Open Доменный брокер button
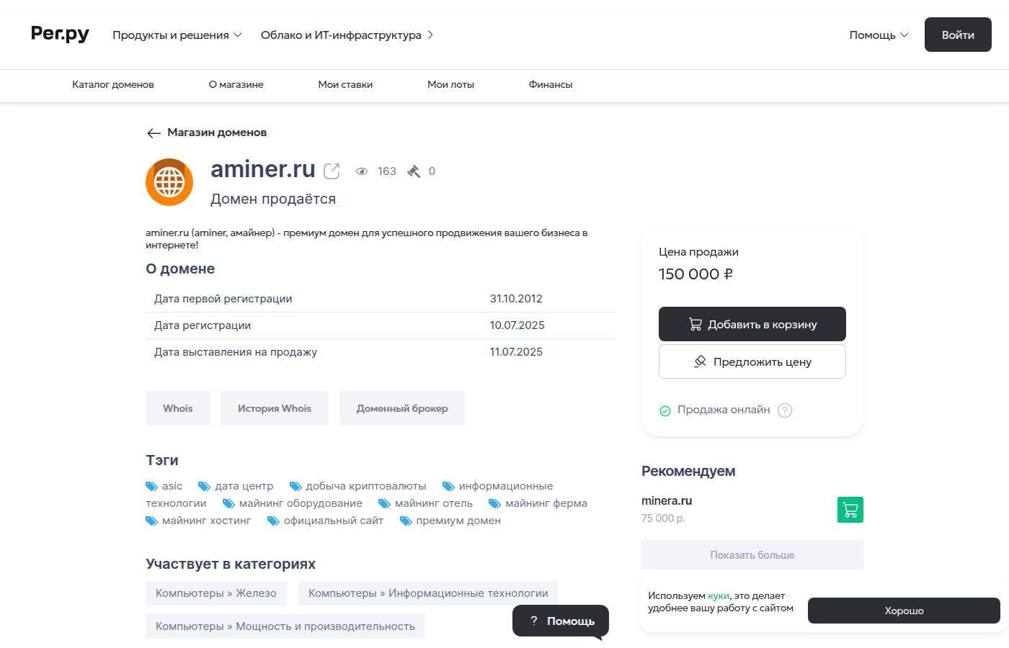The image size is (1009, 648). point(402,408)
